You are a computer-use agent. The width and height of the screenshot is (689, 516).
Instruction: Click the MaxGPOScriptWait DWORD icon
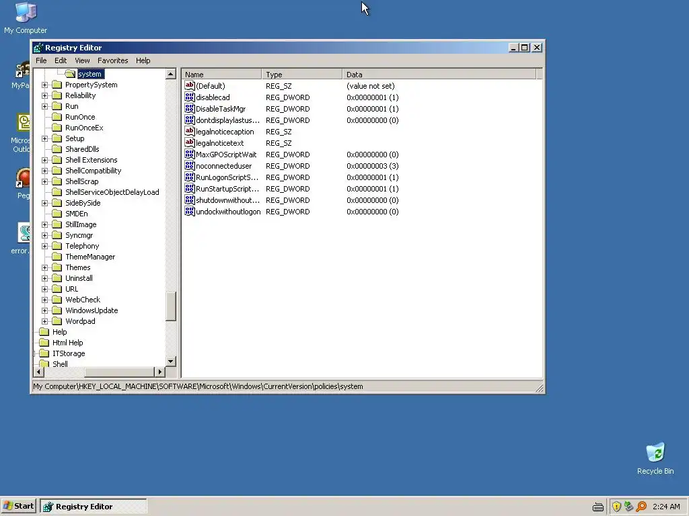click(189, 154)
